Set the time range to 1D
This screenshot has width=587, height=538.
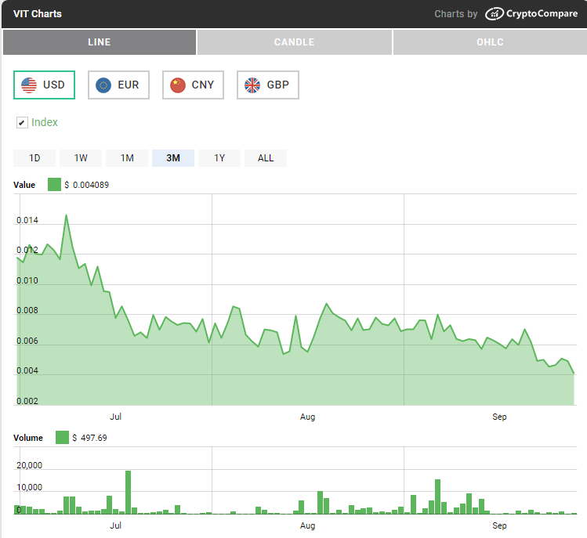click(34, 158)
